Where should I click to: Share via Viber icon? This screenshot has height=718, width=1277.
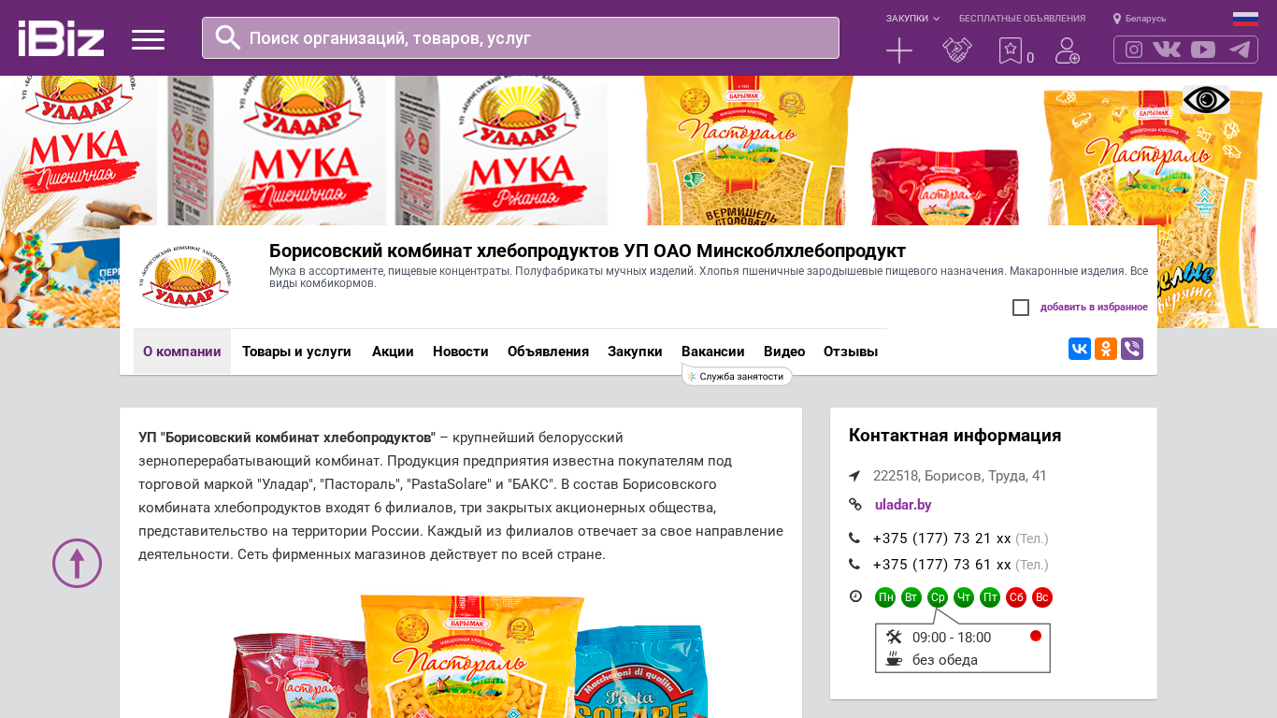1132,349
